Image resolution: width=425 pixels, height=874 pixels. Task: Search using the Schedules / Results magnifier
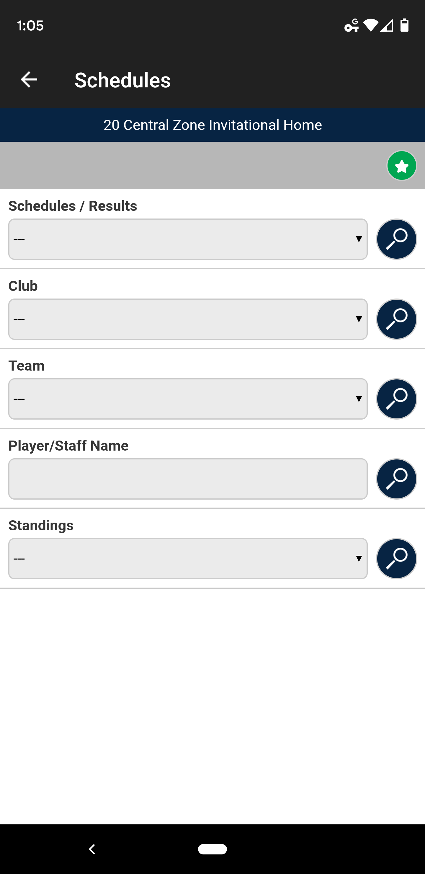[396, 239]
